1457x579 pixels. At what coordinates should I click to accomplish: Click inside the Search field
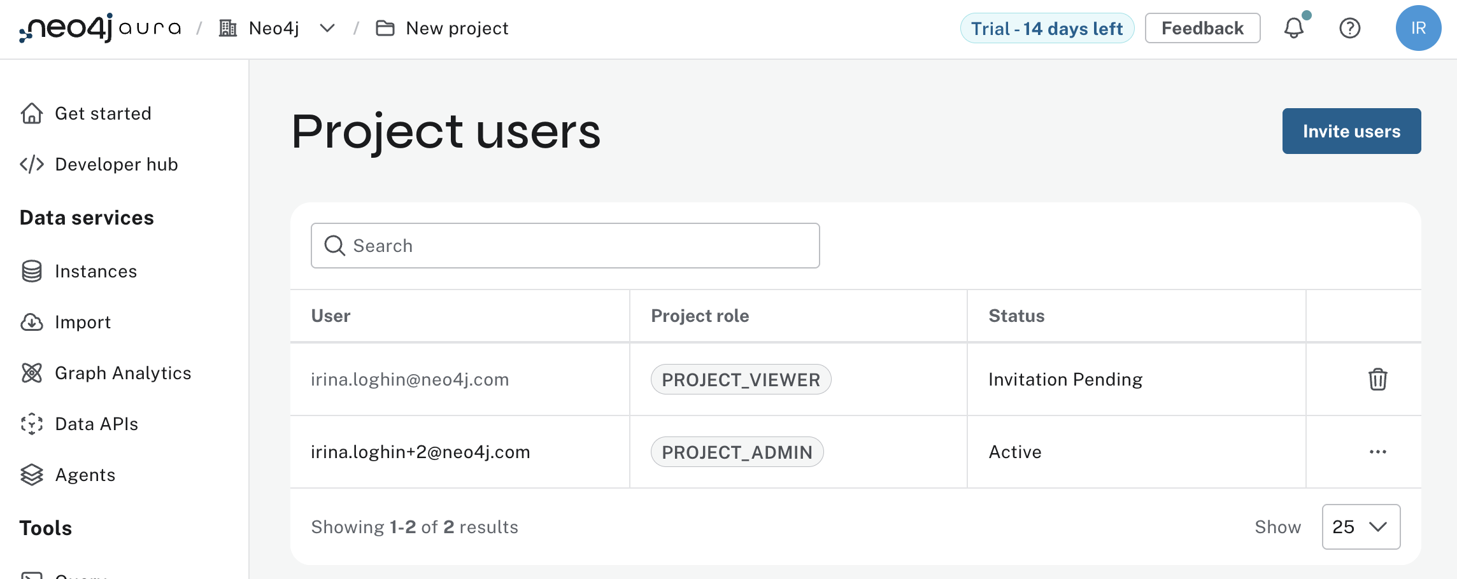coord(565,246)
